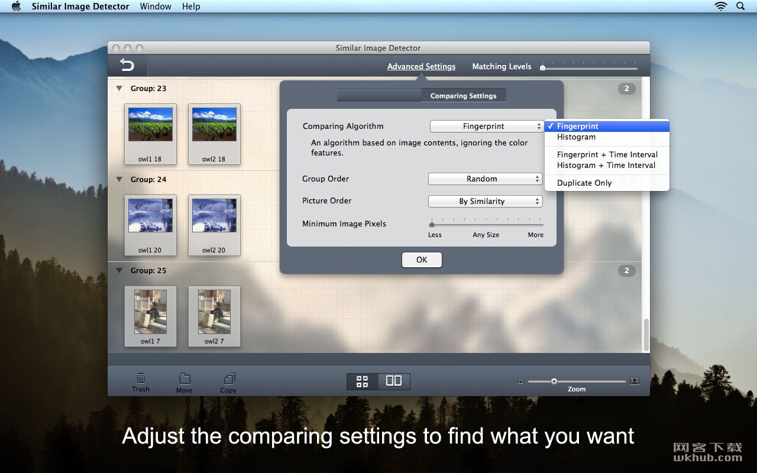This screenshot has height=473, width=757.
Task: Open the Help menu
Action: point(191,7)
